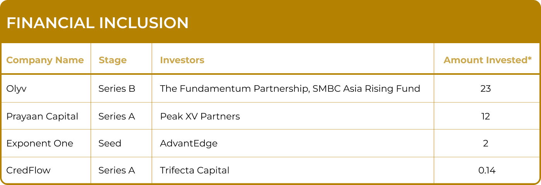Click the Seed stage cell

click(x=110, y=143)
